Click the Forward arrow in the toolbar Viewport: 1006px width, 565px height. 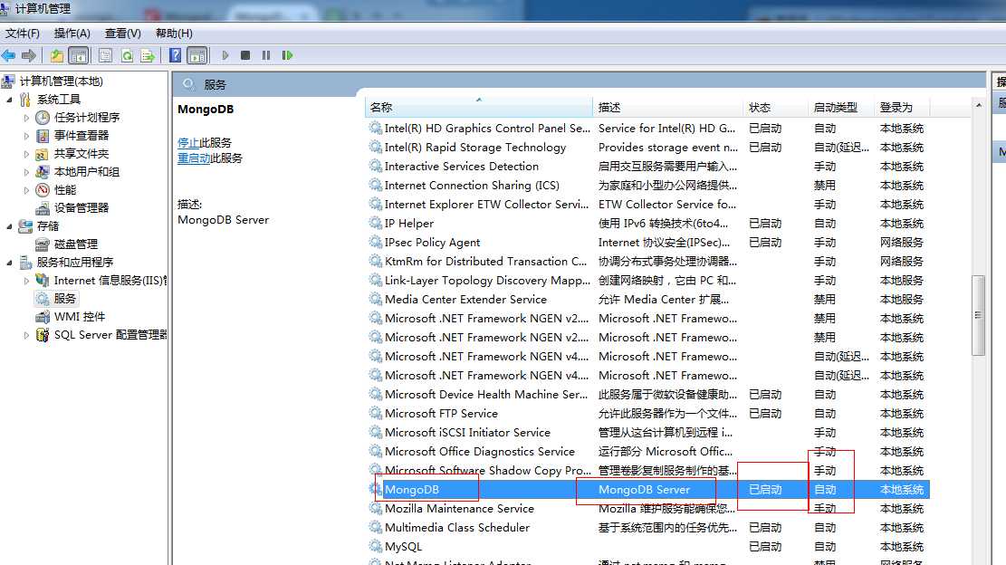pos(29,56)
